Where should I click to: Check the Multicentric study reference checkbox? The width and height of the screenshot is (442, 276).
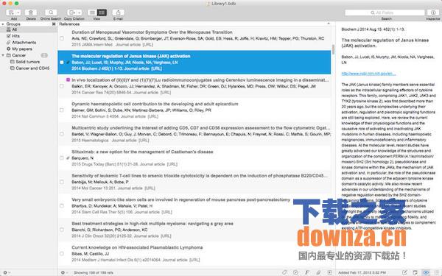[x=62, y=134]
